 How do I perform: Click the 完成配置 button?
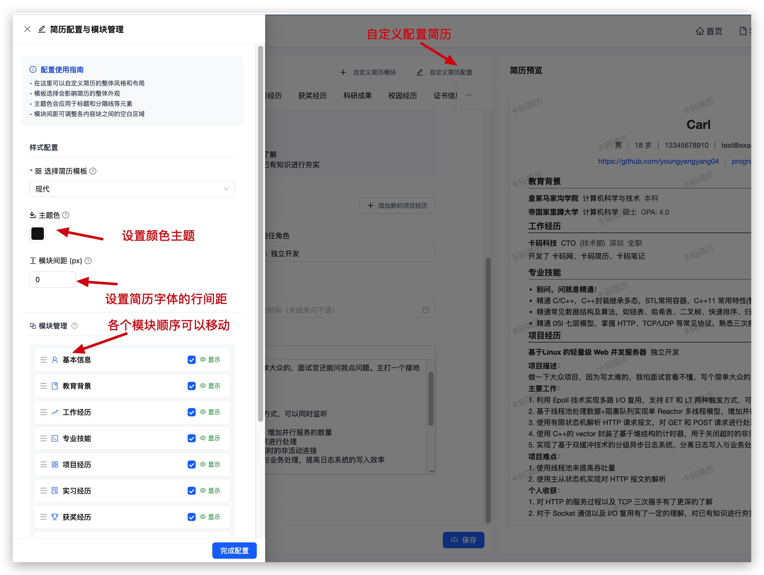click(x=234, y=550)
